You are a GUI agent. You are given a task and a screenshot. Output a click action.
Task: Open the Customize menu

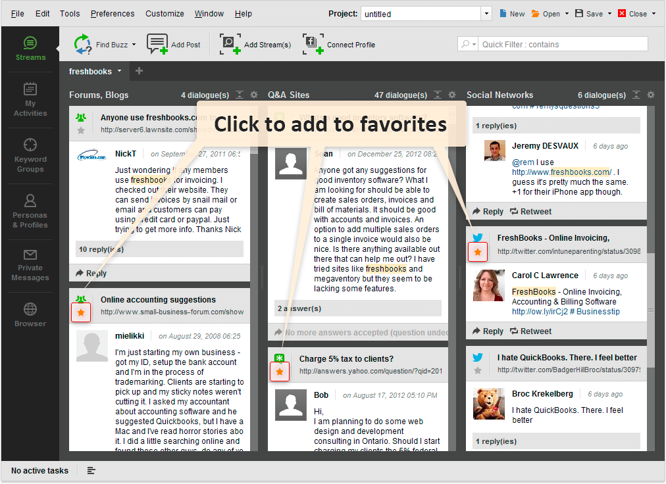(x=165, y=14)
